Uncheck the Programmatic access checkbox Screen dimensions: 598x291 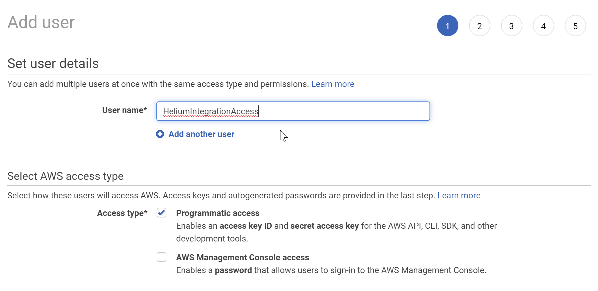tap(162, 213)
